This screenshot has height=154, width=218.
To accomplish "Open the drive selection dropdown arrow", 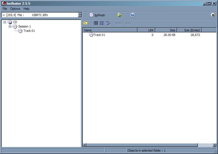I will [x=80, y=15].
